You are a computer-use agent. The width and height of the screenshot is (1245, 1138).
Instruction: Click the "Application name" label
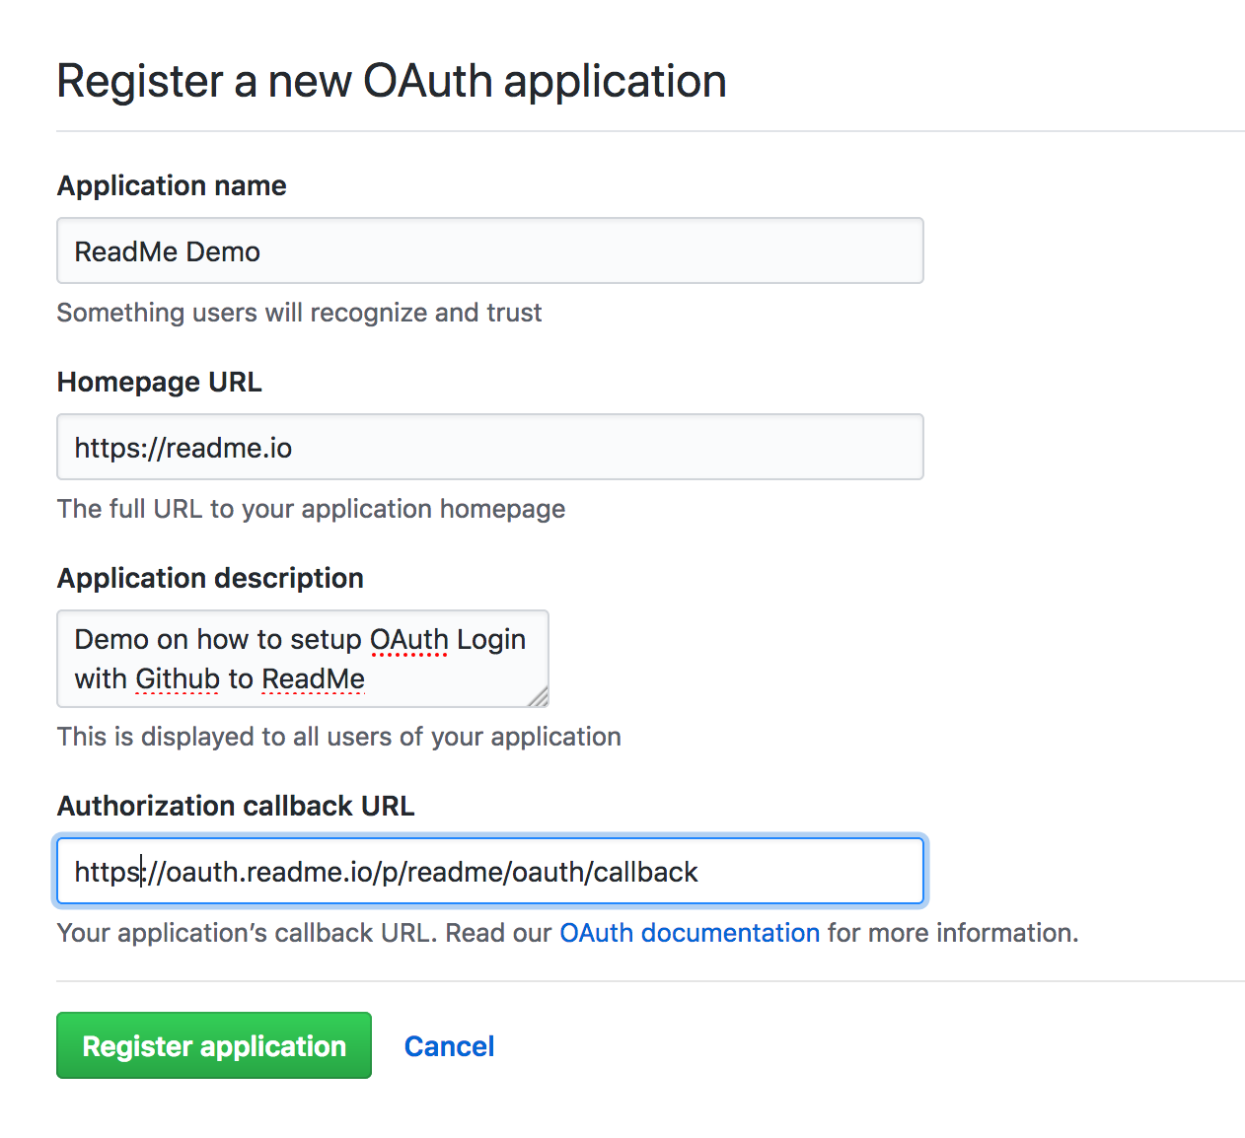172,185
